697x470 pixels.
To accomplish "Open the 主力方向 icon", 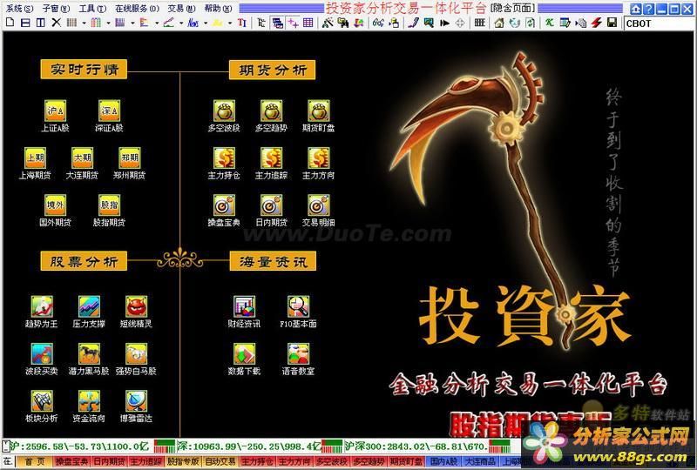I will [319, 158].
